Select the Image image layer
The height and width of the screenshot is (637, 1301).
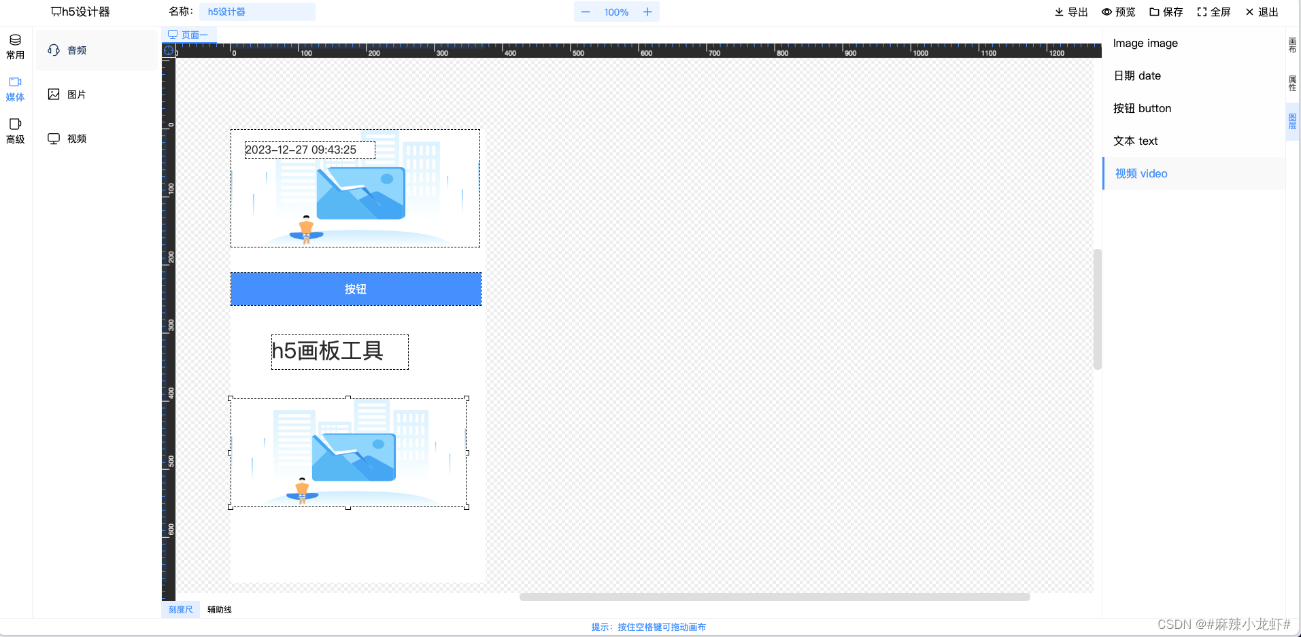tap(1194, 43)
